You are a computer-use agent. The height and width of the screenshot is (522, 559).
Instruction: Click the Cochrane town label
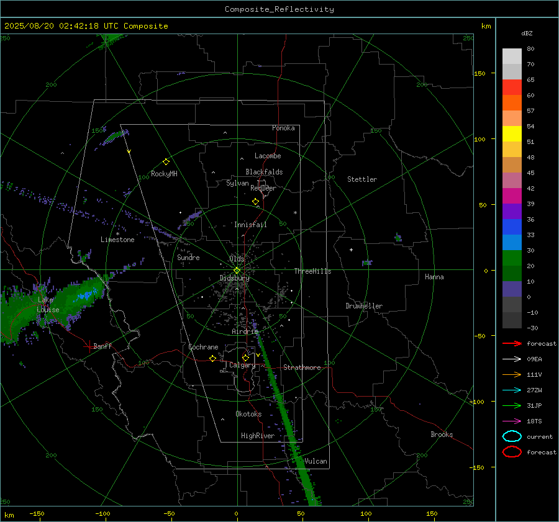203,347
